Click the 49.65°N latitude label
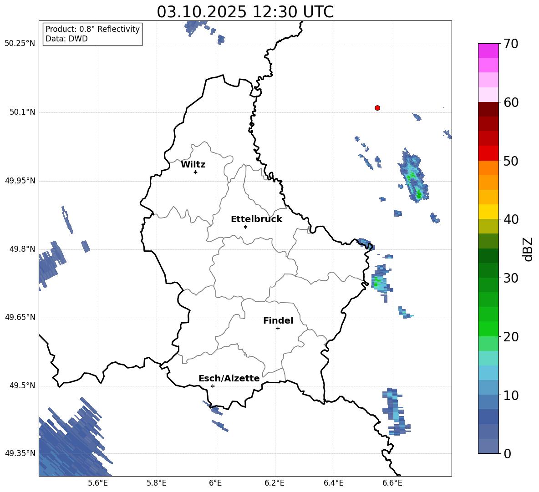539x492 pixels. 20,317
